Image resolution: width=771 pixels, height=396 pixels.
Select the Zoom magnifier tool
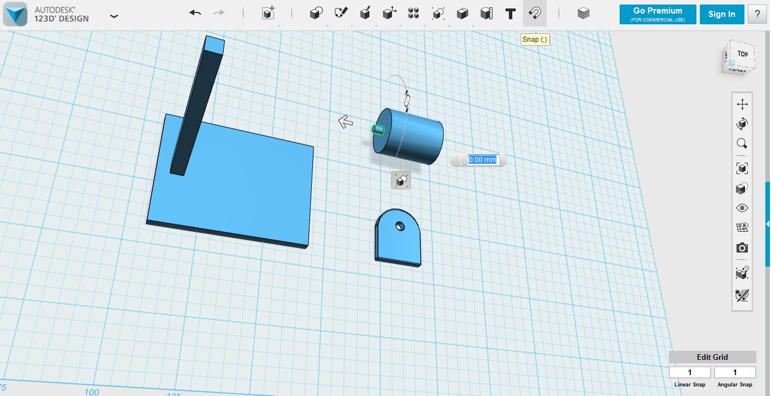tap(742, 143)
